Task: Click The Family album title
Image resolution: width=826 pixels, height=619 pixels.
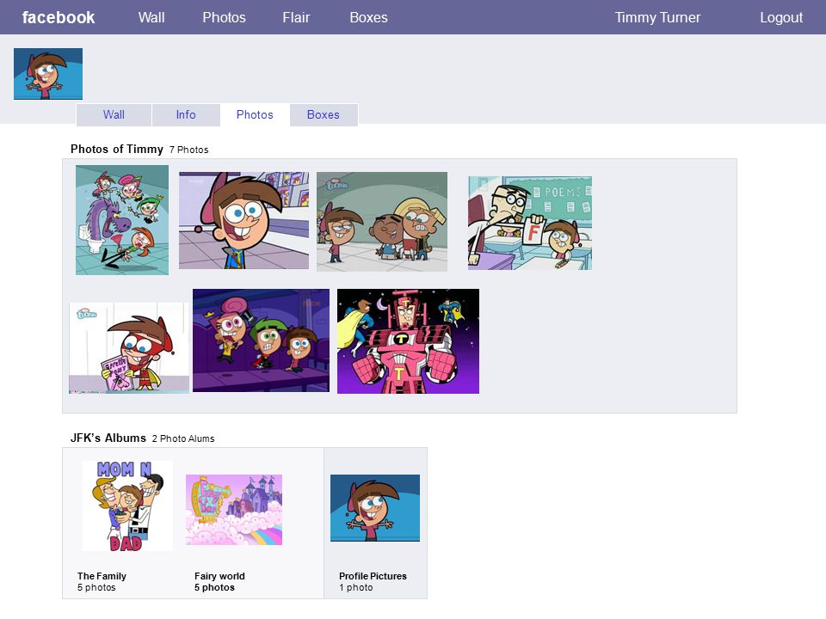Action: click(102, 576)
